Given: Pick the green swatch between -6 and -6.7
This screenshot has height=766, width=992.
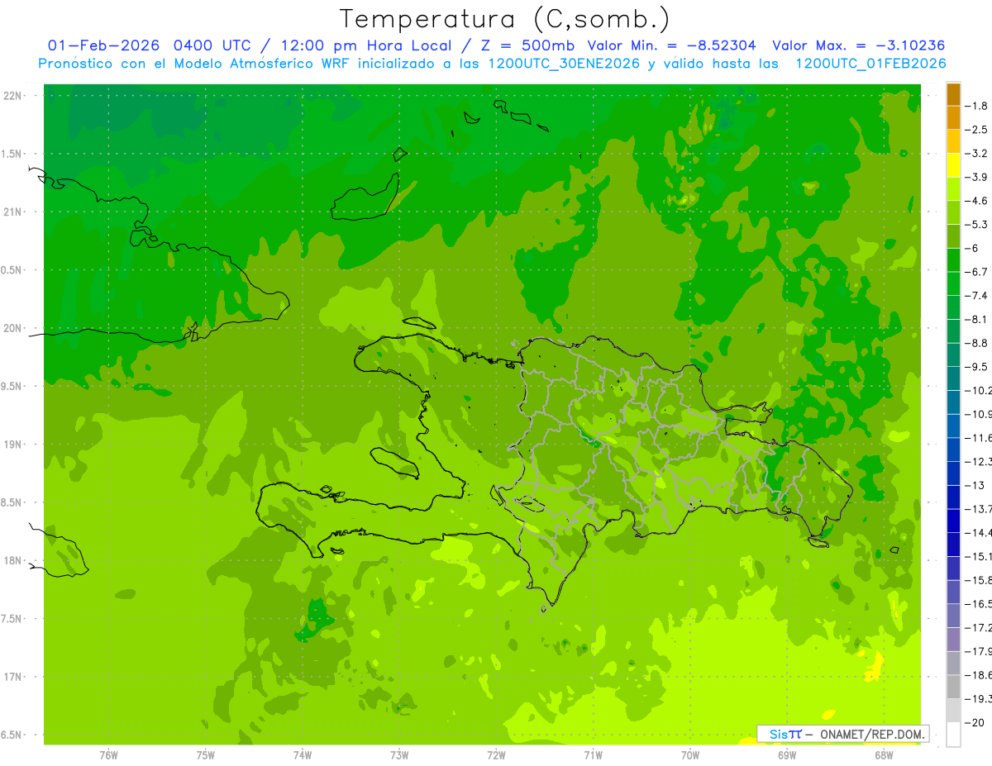Looking at the screenshot, I should [x=953, y=260].
